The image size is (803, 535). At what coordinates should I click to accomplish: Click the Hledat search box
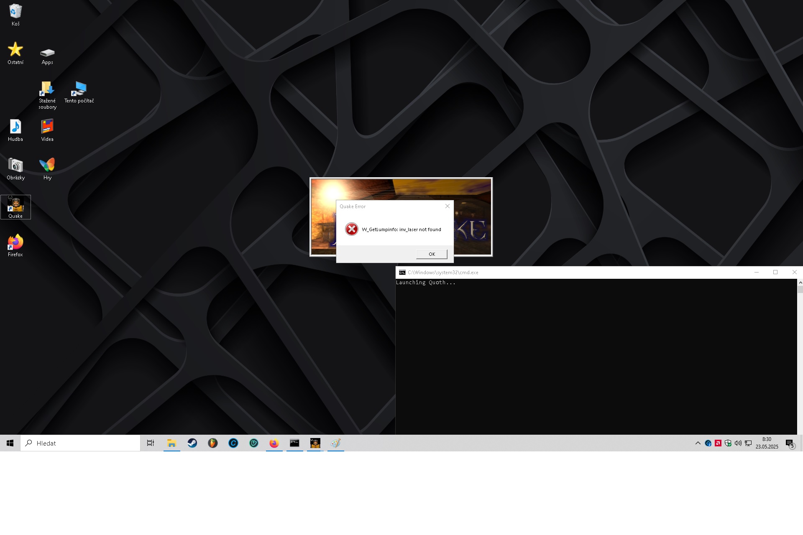click(x=80, y=443)
